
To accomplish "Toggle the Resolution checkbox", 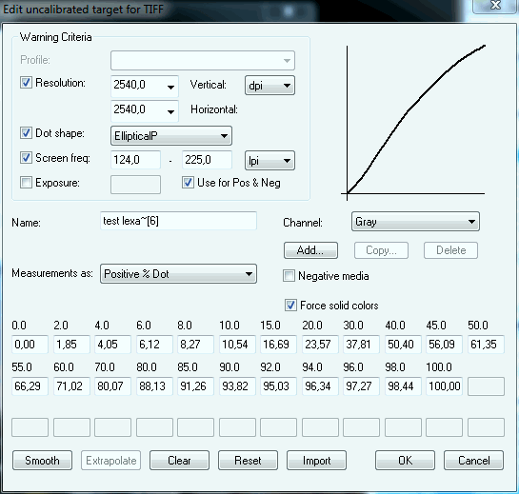I will [x=26, y=83].
